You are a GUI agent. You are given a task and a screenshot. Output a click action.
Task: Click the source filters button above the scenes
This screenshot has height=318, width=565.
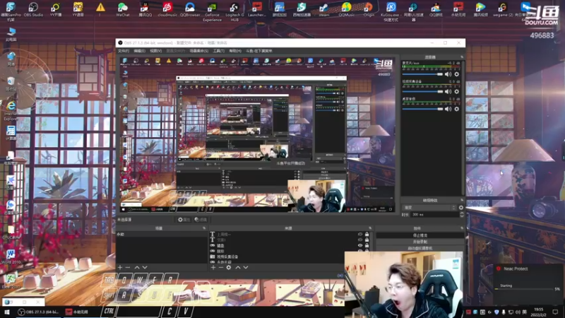(201, 220)
